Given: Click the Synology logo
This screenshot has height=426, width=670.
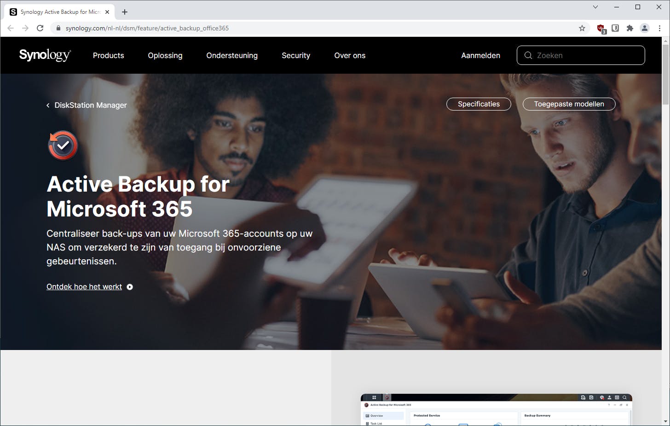Looking at the screenshot, I should (44, 55).
